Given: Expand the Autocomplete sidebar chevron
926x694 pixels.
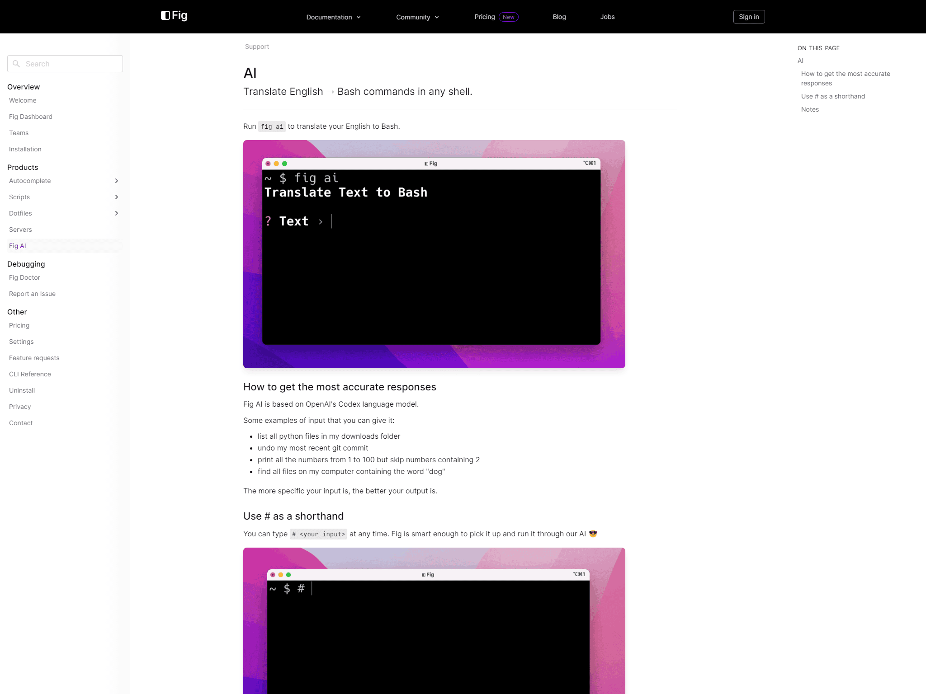Looking at the screenshot, I should tap(117, 181).
